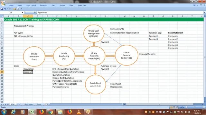Click the volume speaker icon in system tray
Image resolution: width=206 pixels, height=115 pixels.
(x=186, y=112)
